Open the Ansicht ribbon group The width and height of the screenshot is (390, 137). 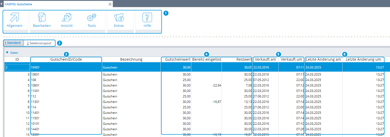67,21
